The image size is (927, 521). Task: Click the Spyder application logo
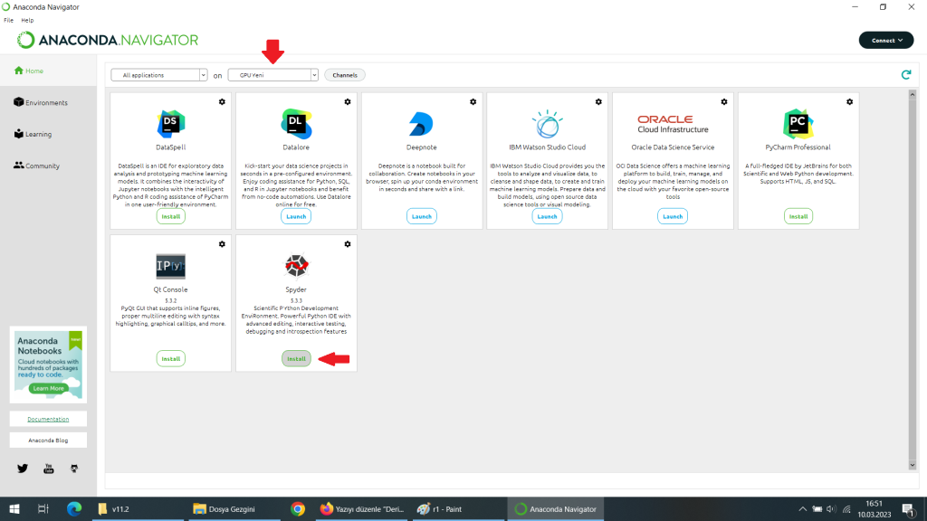(296, 265)
